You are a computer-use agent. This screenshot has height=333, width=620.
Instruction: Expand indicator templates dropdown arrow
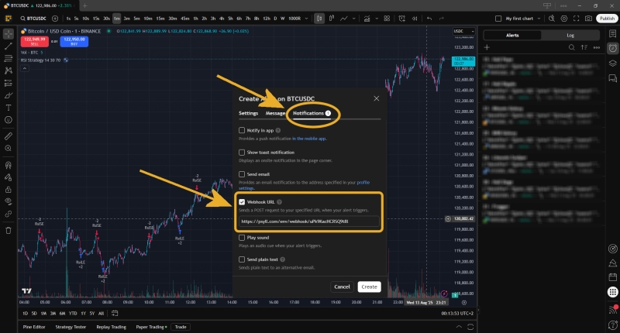[377, 19]
